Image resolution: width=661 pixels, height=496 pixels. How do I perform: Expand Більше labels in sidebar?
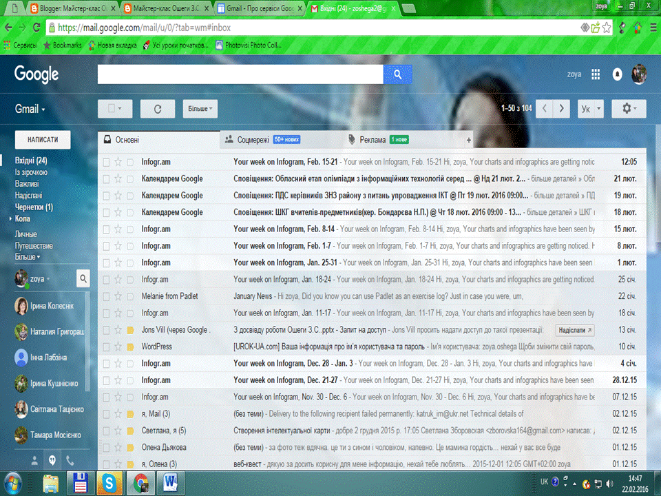(x=28, y=257)
